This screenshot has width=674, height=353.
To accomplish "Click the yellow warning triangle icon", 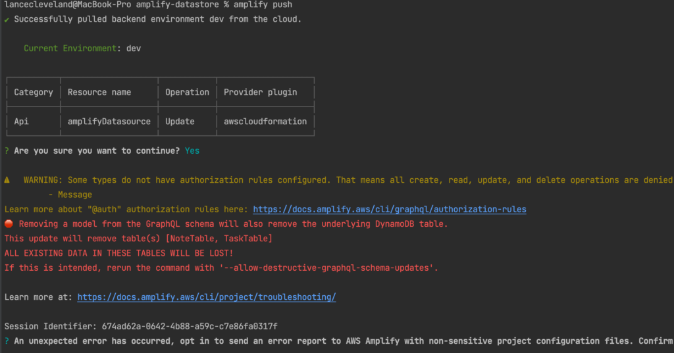I will (7, 180).
